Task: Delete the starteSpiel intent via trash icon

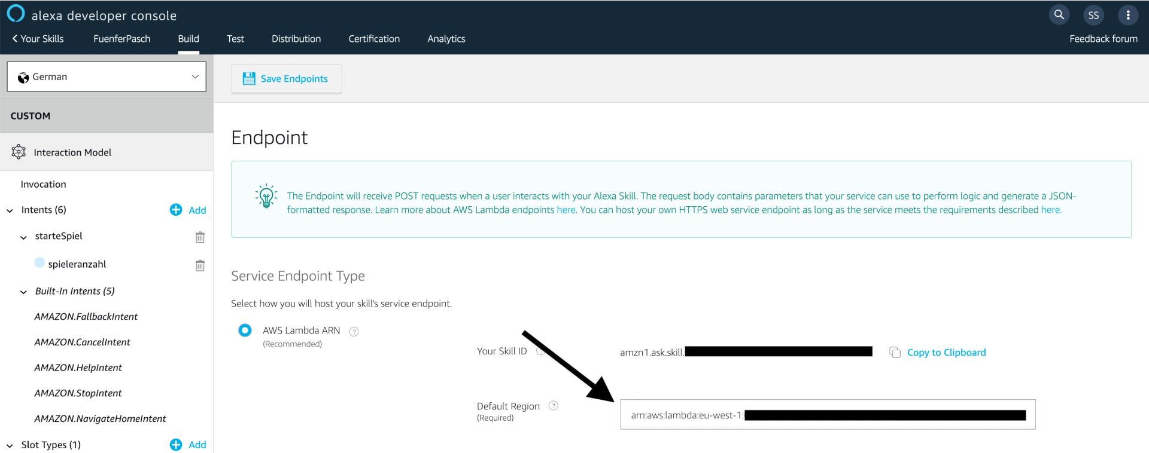Action: click(x=200, y=237)
